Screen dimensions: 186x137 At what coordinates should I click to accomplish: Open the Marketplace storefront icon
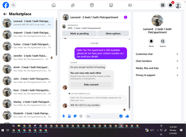111,5
